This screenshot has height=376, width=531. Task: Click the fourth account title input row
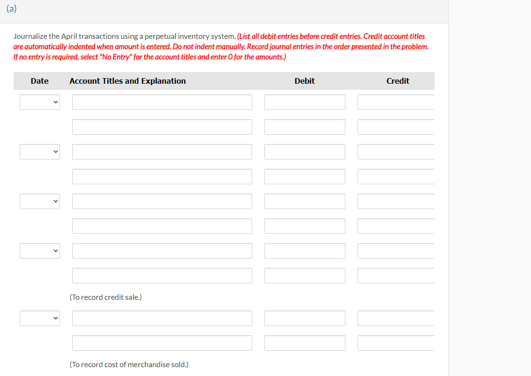(162, 176)
